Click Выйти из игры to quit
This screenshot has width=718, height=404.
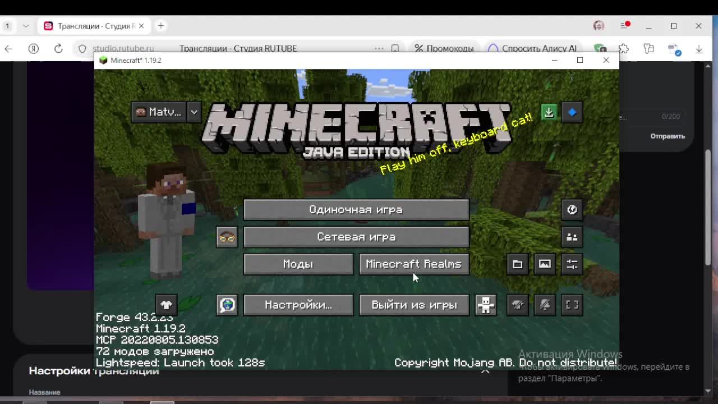(414, 305)
